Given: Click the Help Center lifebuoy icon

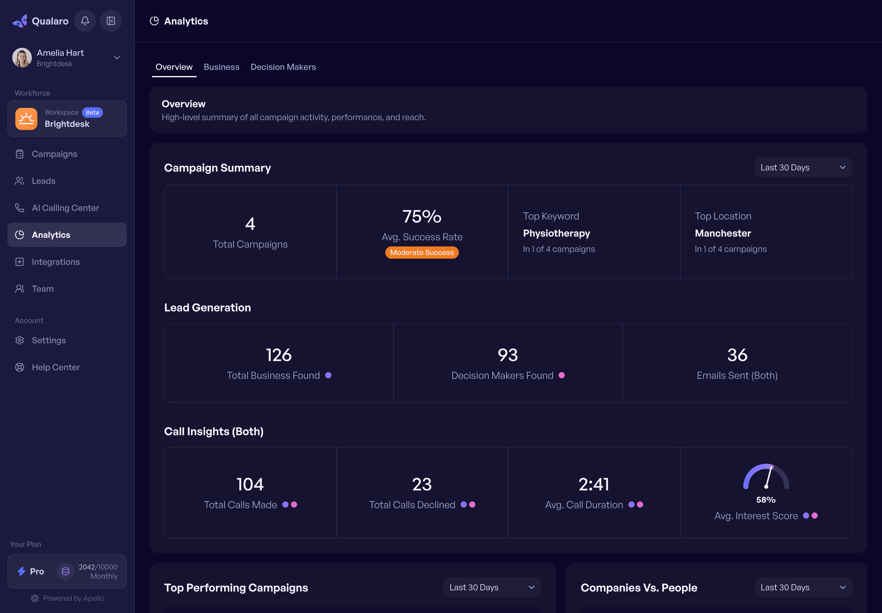Looking at the screenshot, I should point(20,367).
